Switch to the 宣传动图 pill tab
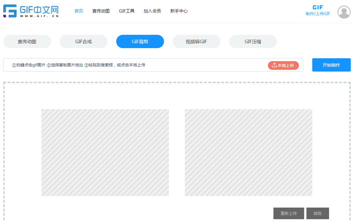 click(x=27, y=41)
